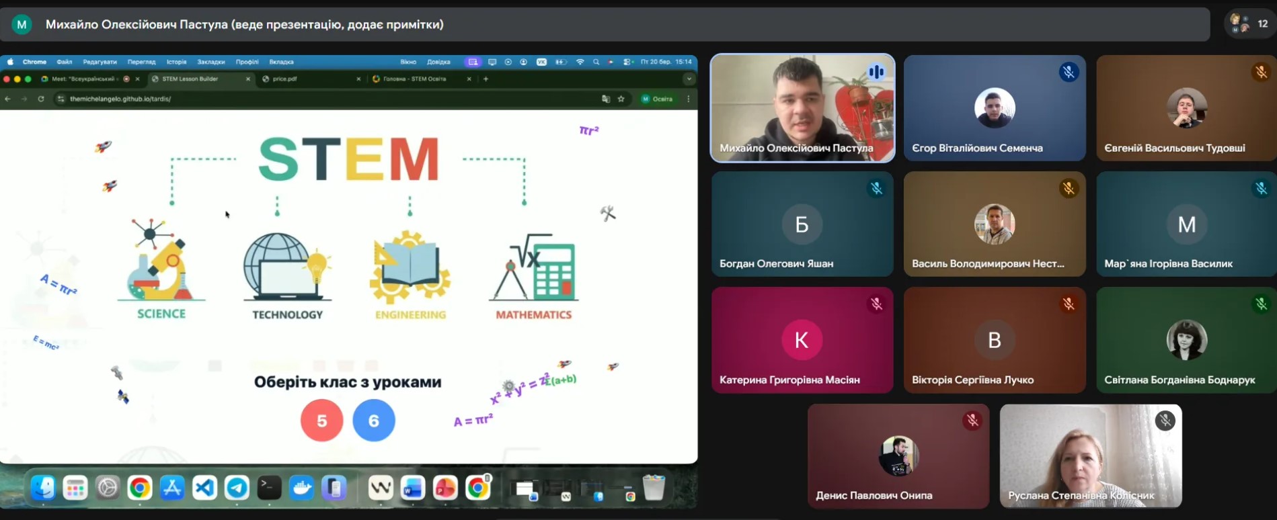
Task: Click muted mic icon on Вікторія Лучко tile
Action: point(1069,304)
